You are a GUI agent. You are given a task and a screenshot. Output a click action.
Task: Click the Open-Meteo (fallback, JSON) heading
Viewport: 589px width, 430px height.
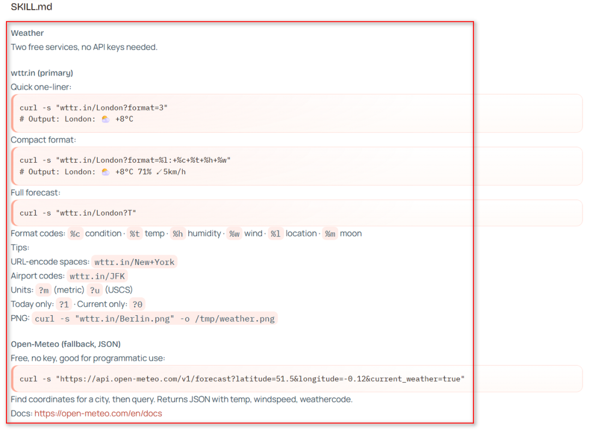click(x=66, y=344)
